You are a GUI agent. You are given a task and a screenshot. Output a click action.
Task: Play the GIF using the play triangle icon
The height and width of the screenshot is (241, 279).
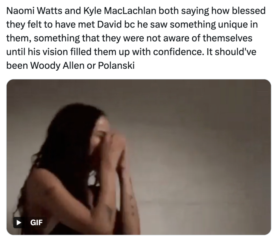coord(18,223)
